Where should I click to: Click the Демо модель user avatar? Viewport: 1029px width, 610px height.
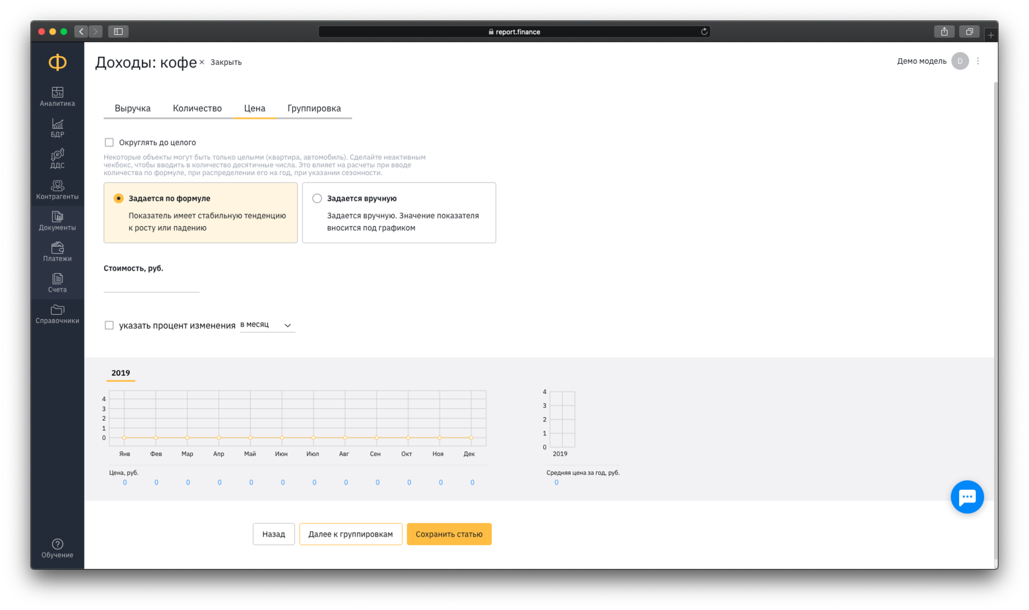[x=960, y=61]
